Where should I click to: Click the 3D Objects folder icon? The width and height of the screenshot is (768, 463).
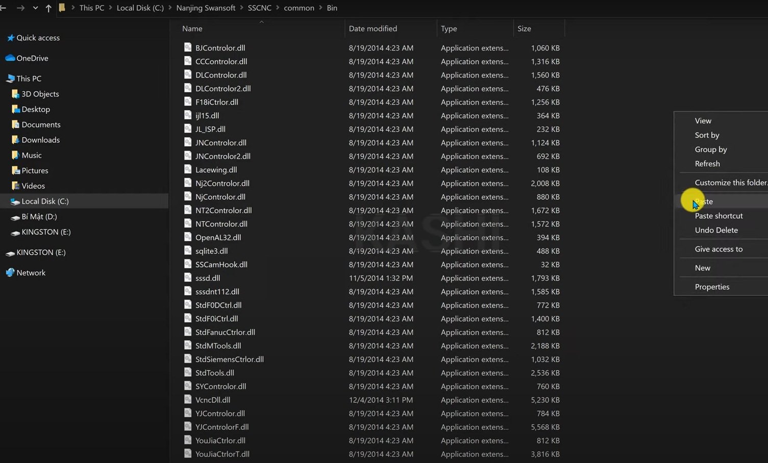tap(15, 94)
